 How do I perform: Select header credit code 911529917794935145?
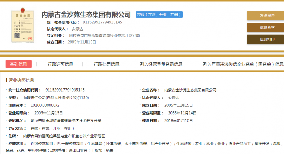102,22
